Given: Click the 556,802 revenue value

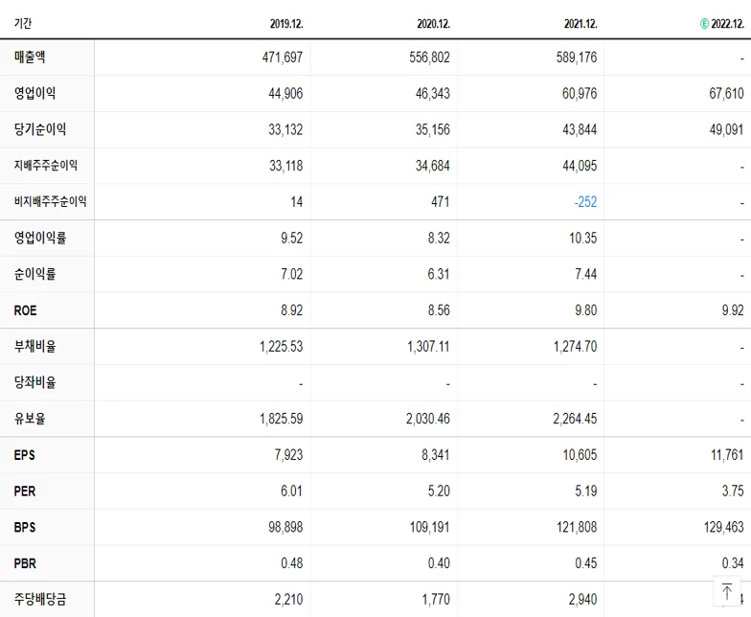Looking at the screenshot, I should [x=429, y=57].
